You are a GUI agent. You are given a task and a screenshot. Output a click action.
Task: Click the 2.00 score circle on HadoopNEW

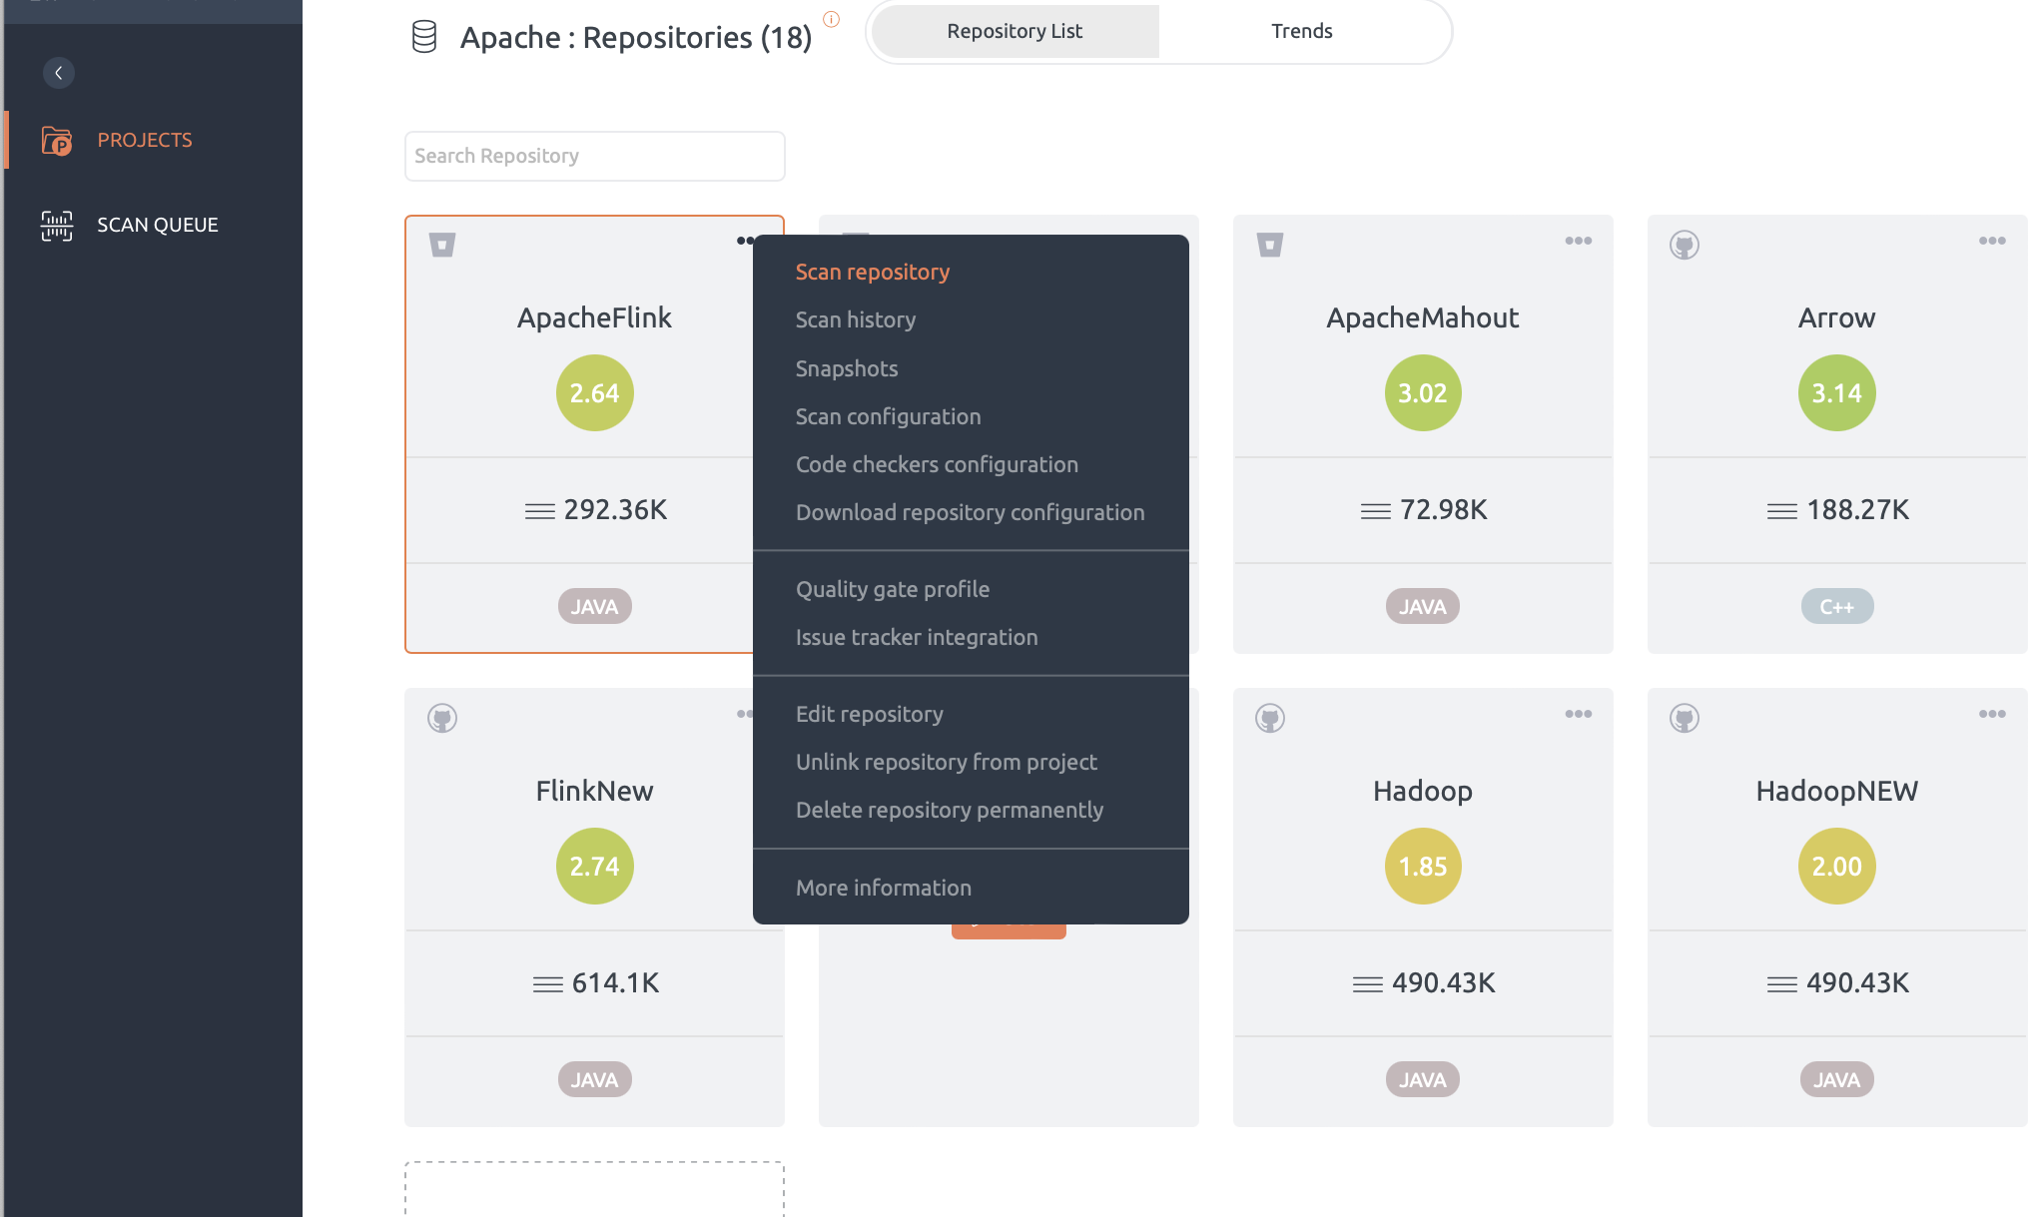[x=1837, y=867]
